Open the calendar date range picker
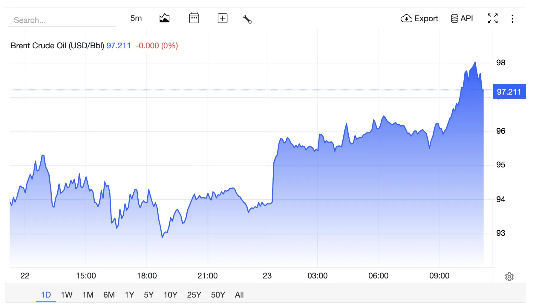The width and height of the screenshot is (533, 308). [194, 18]
